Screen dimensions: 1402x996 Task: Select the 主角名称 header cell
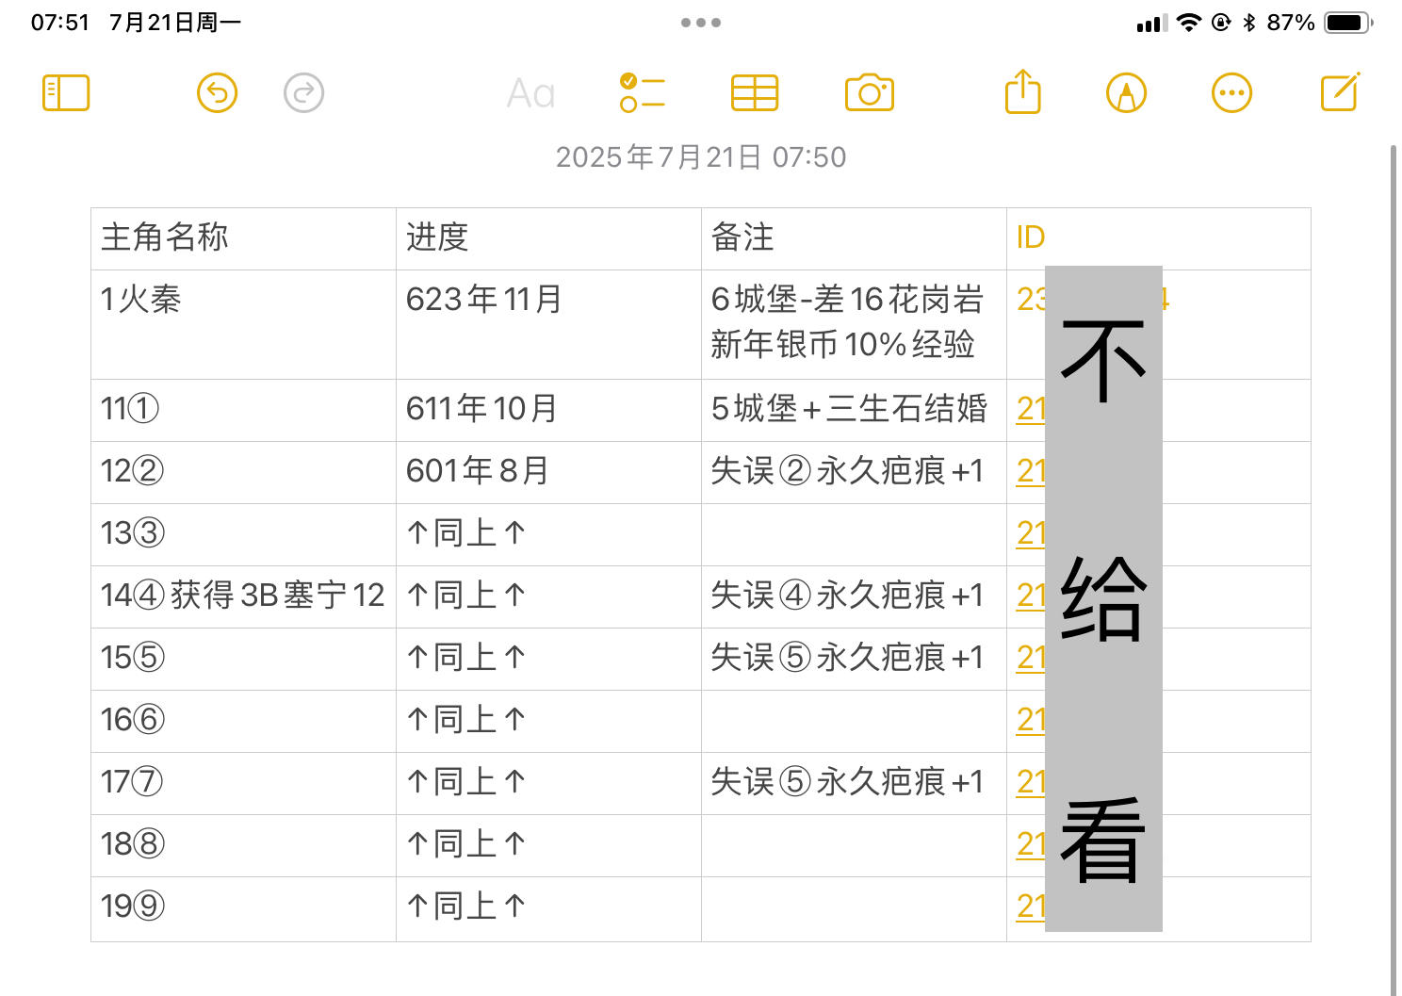point(243,238)
